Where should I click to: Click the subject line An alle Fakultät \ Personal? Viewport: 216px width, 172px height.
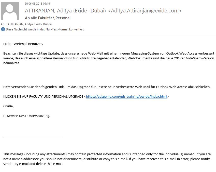pos(48,18)
